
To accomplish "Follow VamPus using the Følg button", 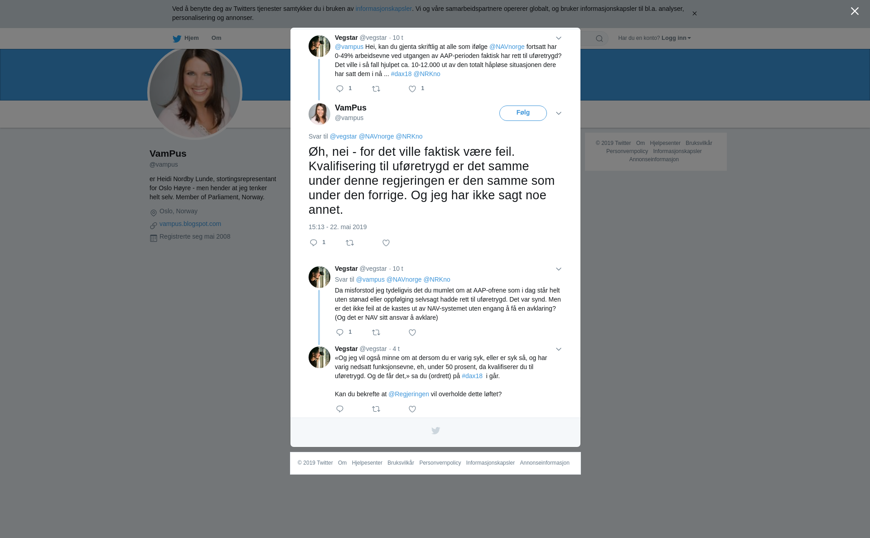I will (x=523, y=113).
